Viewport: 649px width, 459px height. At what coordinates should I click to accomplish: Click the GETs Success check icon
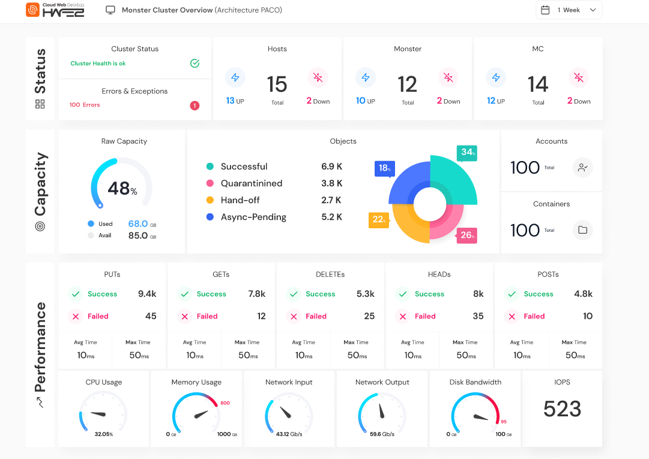pos(184,294)
